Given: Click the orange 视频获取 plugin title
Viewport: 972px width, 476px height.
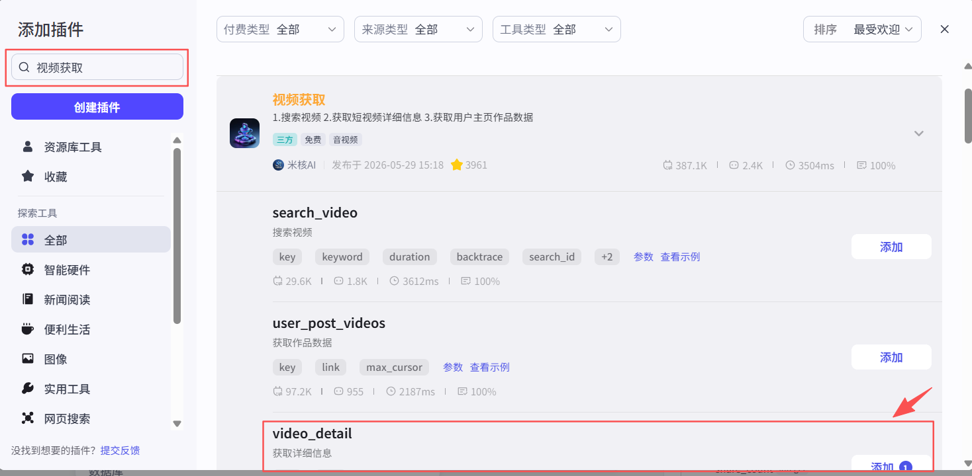Looking at the screenshot, I should coord(299,100).
